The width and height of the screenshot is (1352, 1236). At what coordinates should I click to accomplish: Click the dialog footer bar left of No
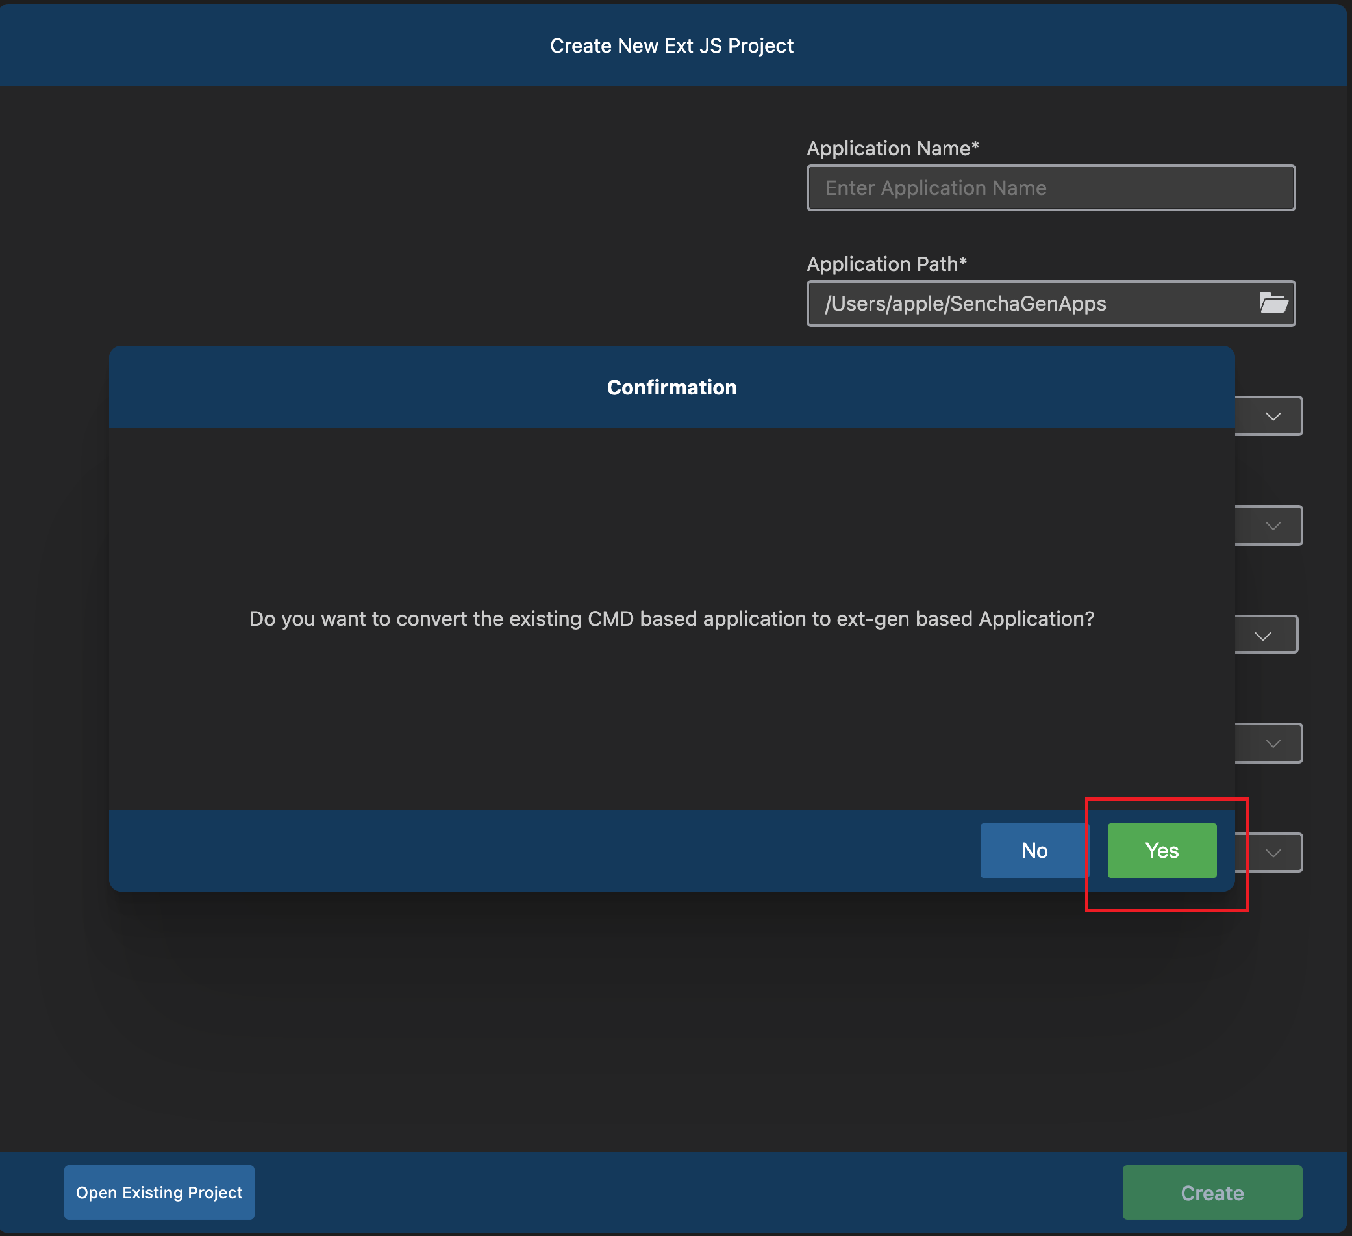point(536,850)
